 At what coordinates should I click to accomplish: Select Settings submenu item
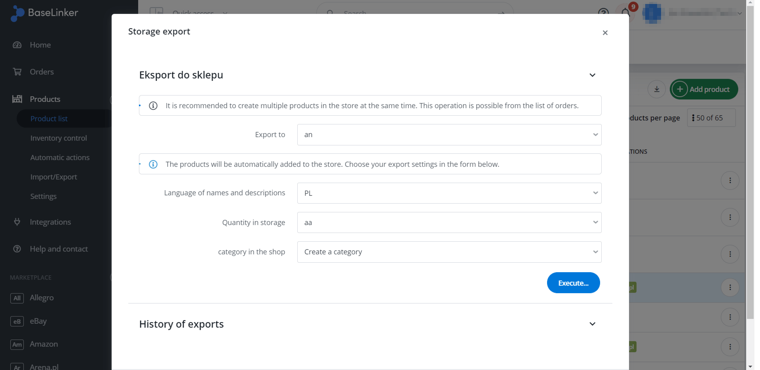coord(44,196)
